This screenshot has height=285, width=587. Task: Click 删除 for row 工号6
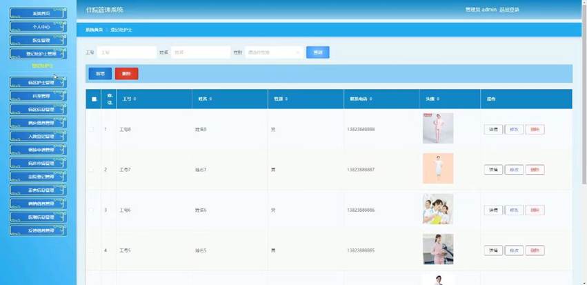pyautogui.click(x=535, y=210)
